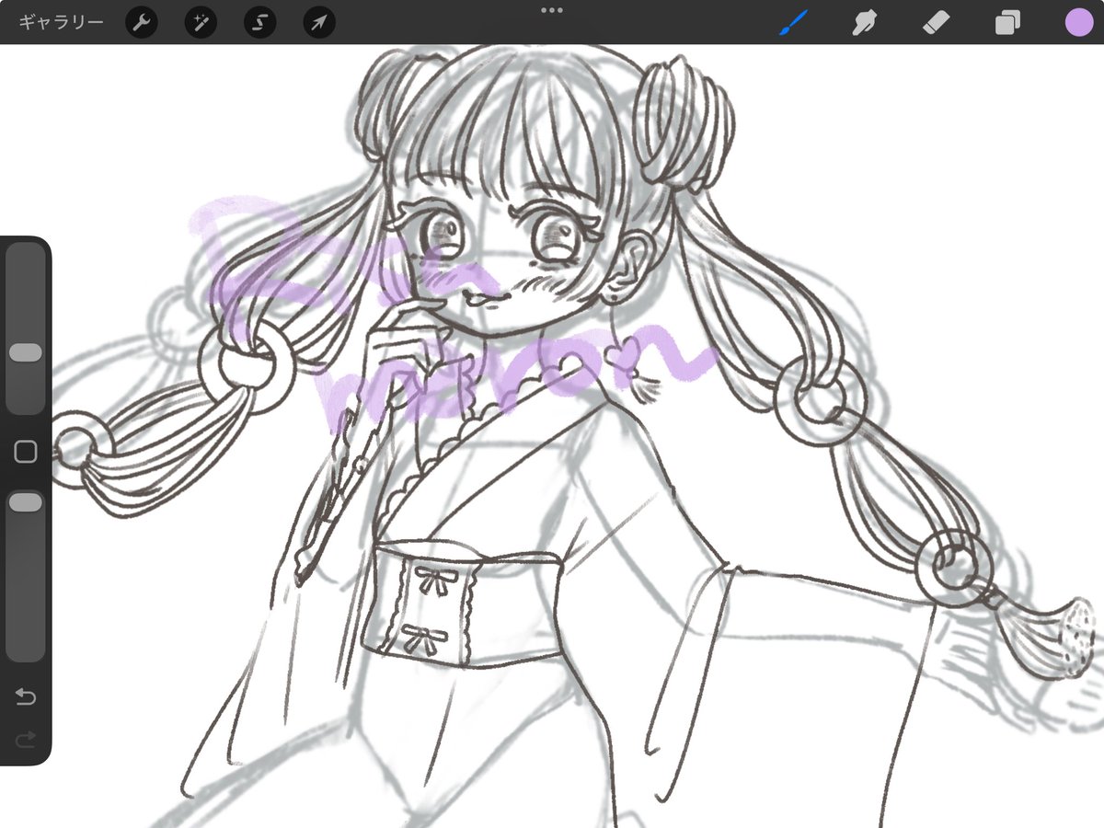Select the Selection S-shaped tool

[x=260, y=23]
